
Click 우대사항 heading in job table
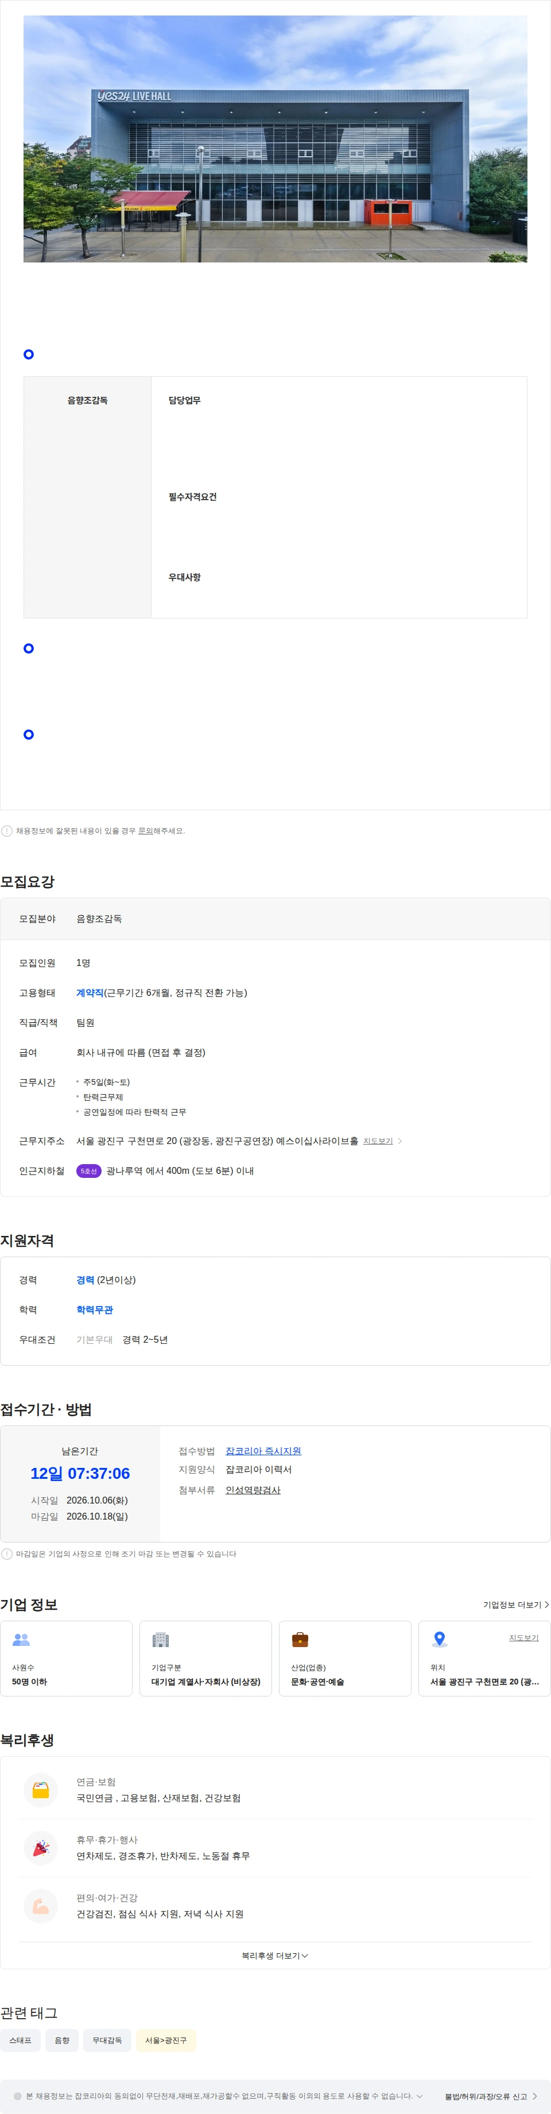coord(184,578)
